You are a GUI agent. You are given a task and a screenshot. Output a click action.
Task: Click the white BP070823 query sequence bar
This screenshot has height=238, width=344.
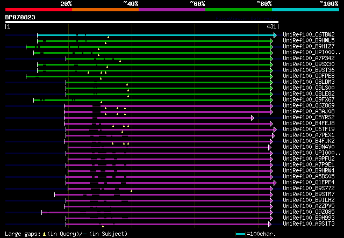click(142, 22)
